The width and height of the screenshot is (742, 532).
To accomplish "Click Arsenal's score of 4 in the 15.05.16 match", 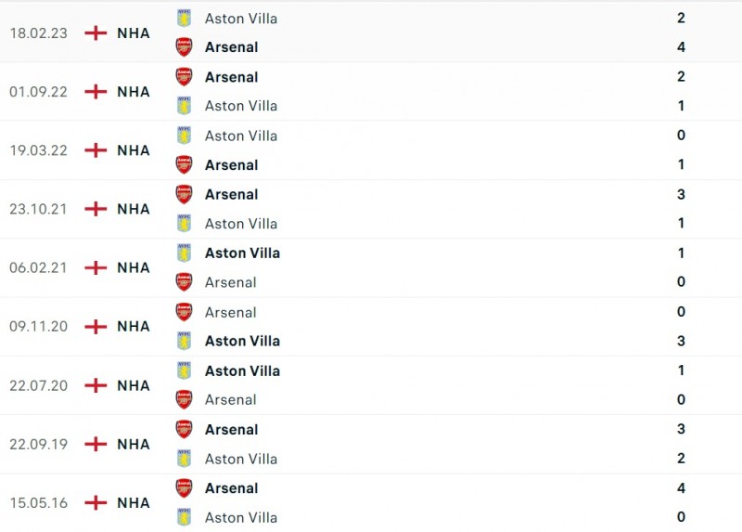I will [x=681, y=488].
